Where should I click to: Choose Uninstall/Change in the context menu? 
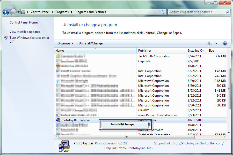pyautogui.click(x=124, y=124)
